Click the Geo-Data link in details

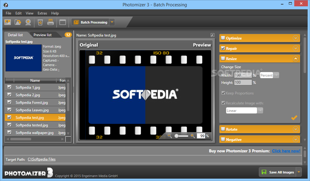(59, 69)
